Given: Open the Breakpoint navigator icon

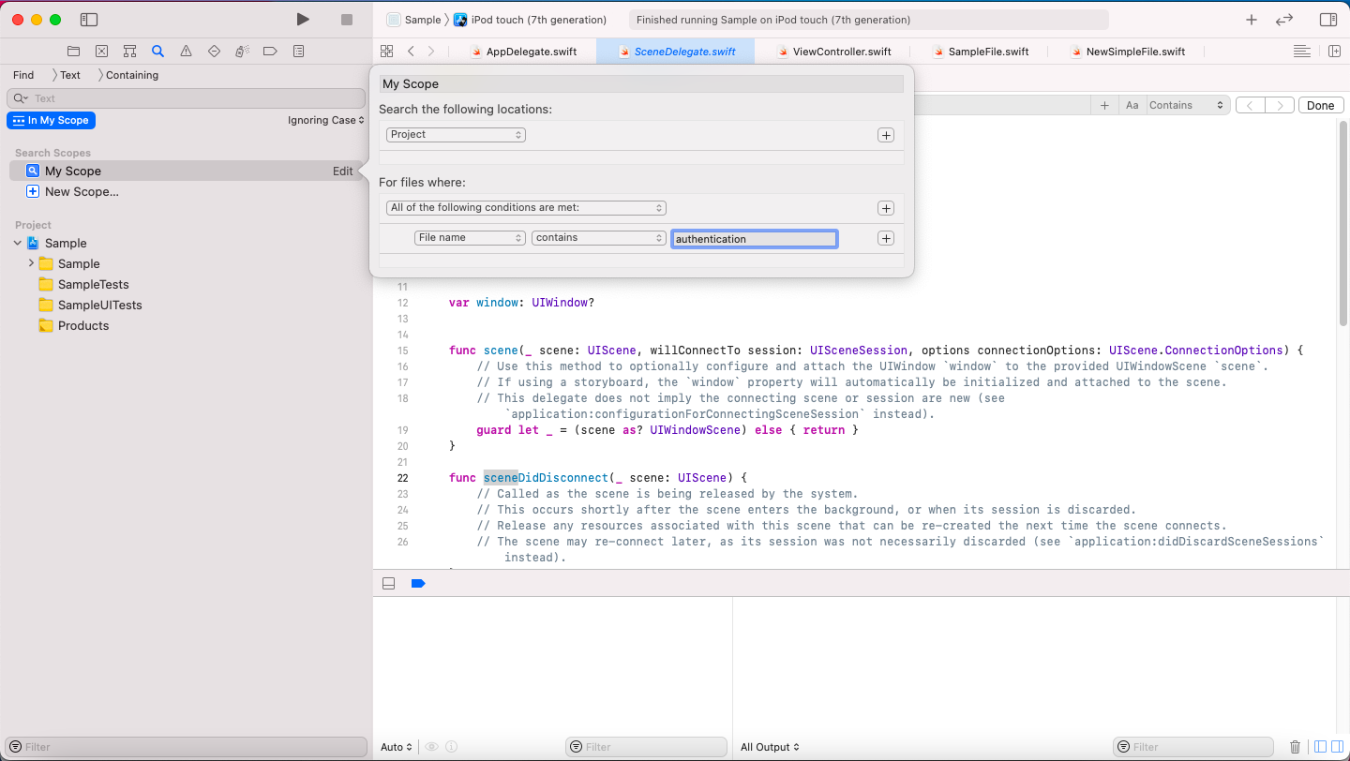Looking at the screenshot, I should 270,52.
